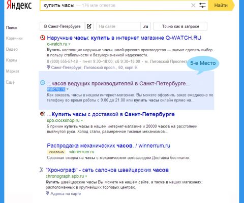Click the watchy.ru result favicon

(x=43, y=83)
